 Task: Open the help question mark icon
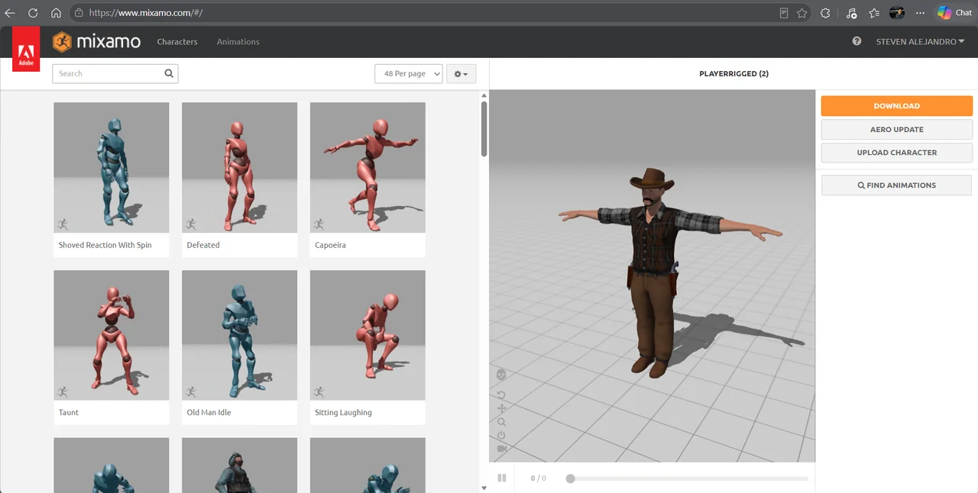(x=857, y=41)
